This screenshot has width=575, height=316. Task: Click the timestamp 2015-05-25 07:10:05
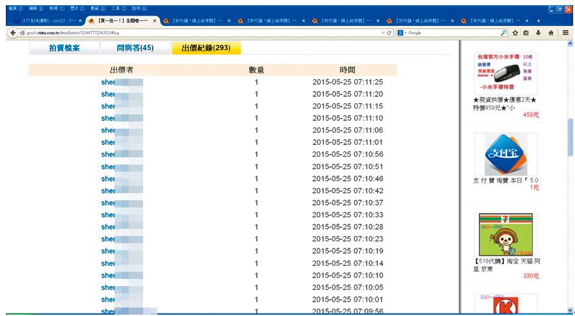[347, 287]
